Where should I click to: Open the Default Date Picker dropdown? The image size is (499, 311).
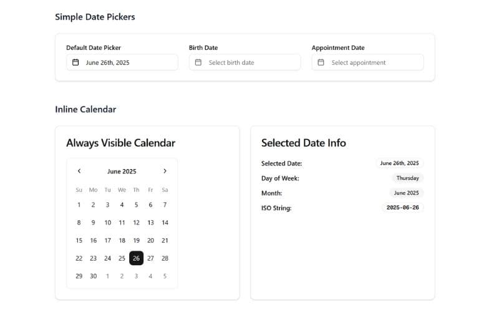[x=122, y=62]
